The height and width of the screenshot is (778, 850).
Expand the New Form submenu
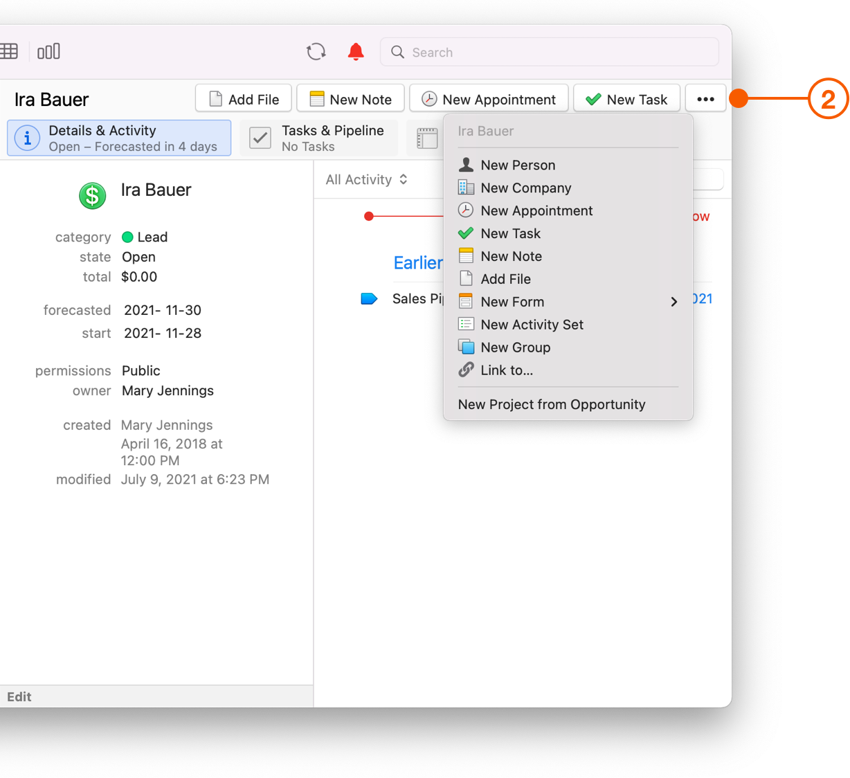[x=673, y=302]
